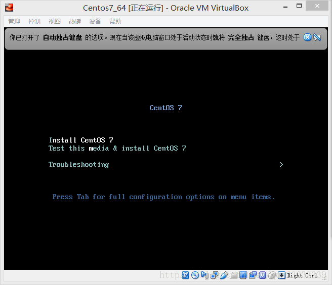Open the 视图 menu
Image resolution: width=332 pixels, height=285 pixels.
55,21
